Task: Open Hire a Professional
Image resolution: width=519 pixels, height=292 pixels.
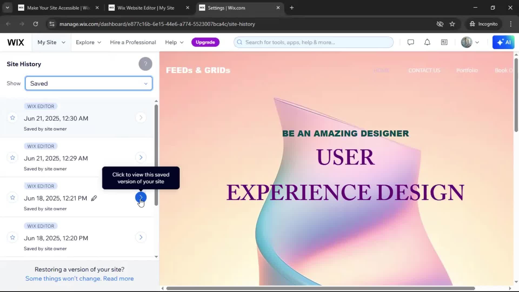Action: pos(133,42)
